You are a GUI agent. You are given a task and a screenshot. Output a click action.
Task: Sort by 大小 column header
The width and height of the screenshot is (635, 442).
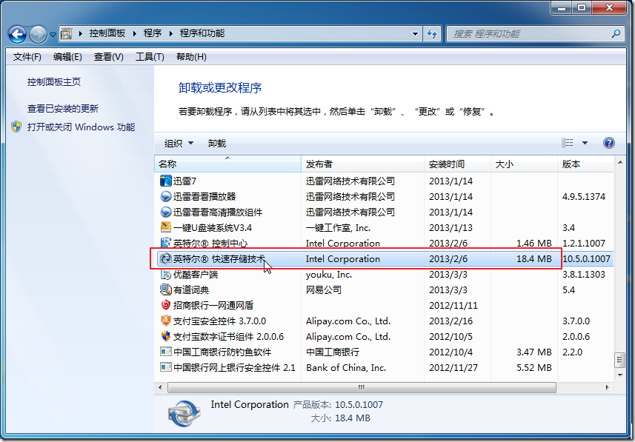[x=524, y=164]
